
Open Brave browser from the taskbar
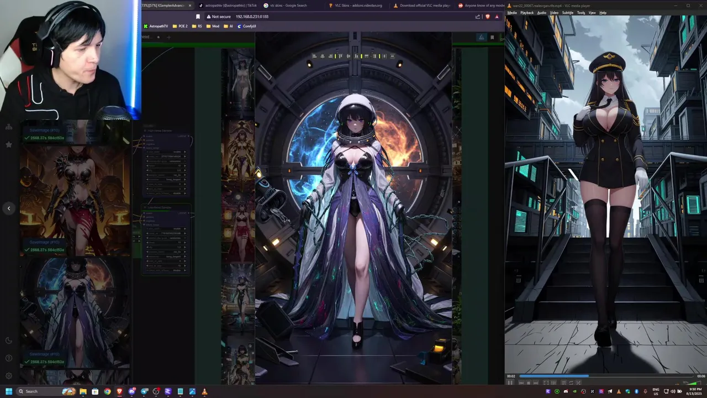tap(119, 391)
